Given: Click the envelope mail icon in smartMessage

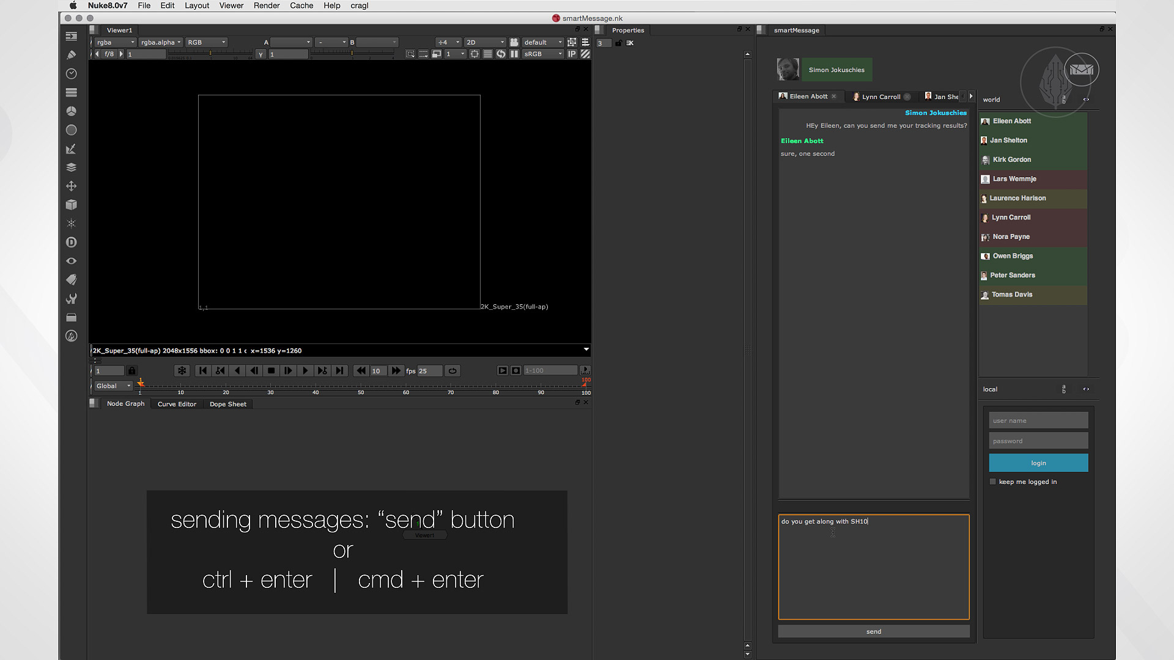Looking at the screenshot, I should (1081, 70).
